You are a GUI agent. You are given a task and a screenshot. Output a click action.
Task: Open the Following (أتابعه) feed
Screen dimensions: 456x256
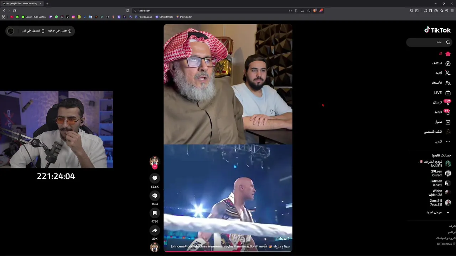(x=443, y=73)
